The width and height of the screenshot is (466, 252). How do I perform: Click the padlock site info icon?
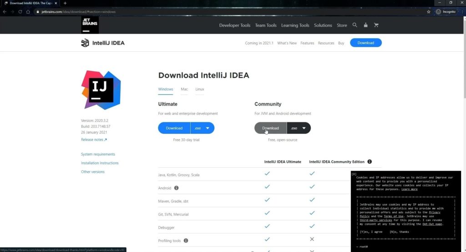point(38,11)
